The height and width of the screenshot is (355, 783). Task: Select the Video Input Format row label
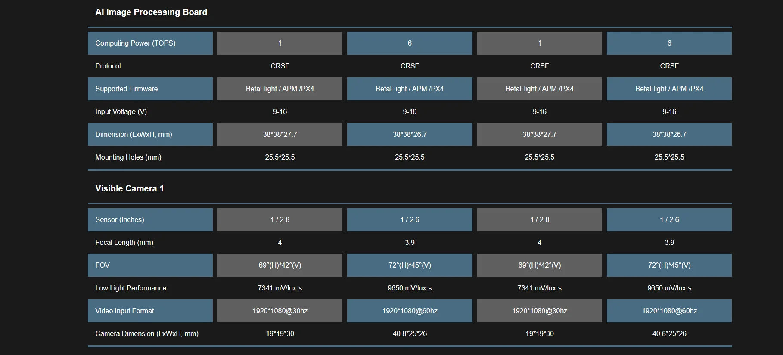pyautogui.click(x=124, y=311)
